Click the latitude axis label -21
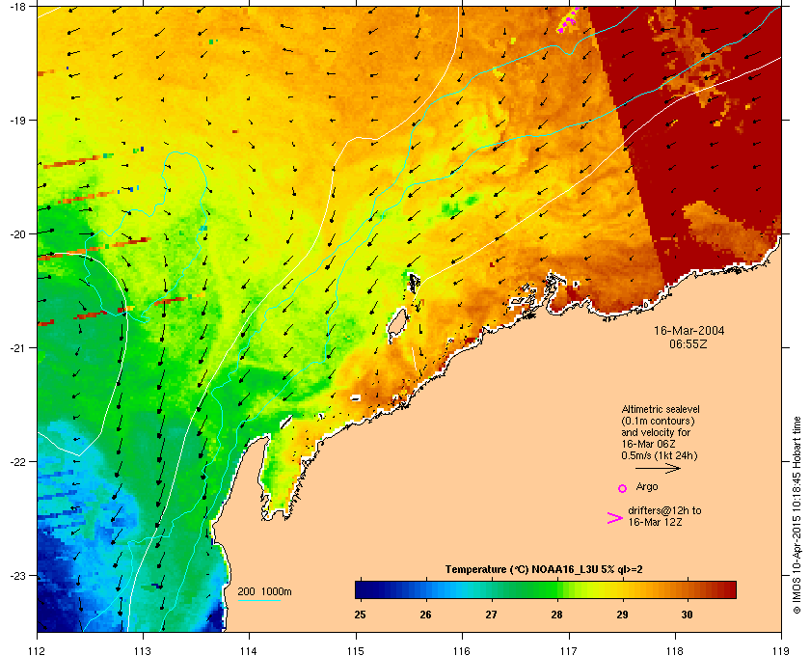 17,347
